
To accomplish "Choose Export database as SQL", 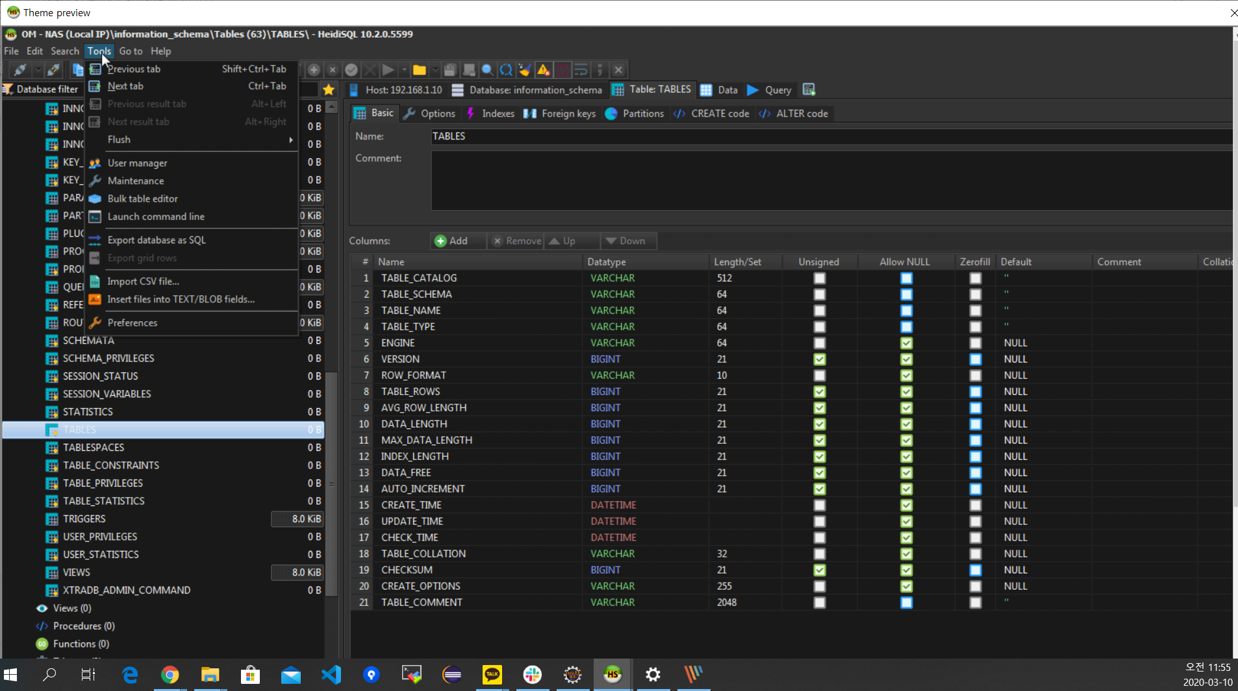I will point(192,240).
